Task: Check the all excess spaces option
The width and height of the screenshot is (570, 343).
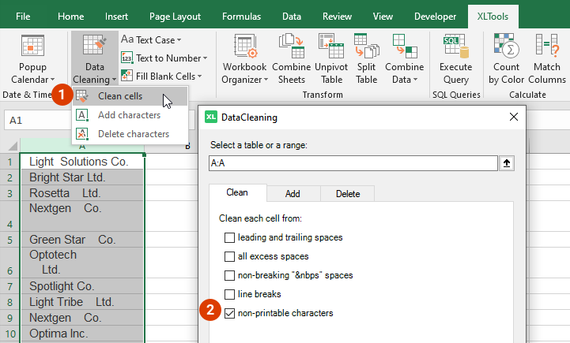Action: [x=229, y=256]
